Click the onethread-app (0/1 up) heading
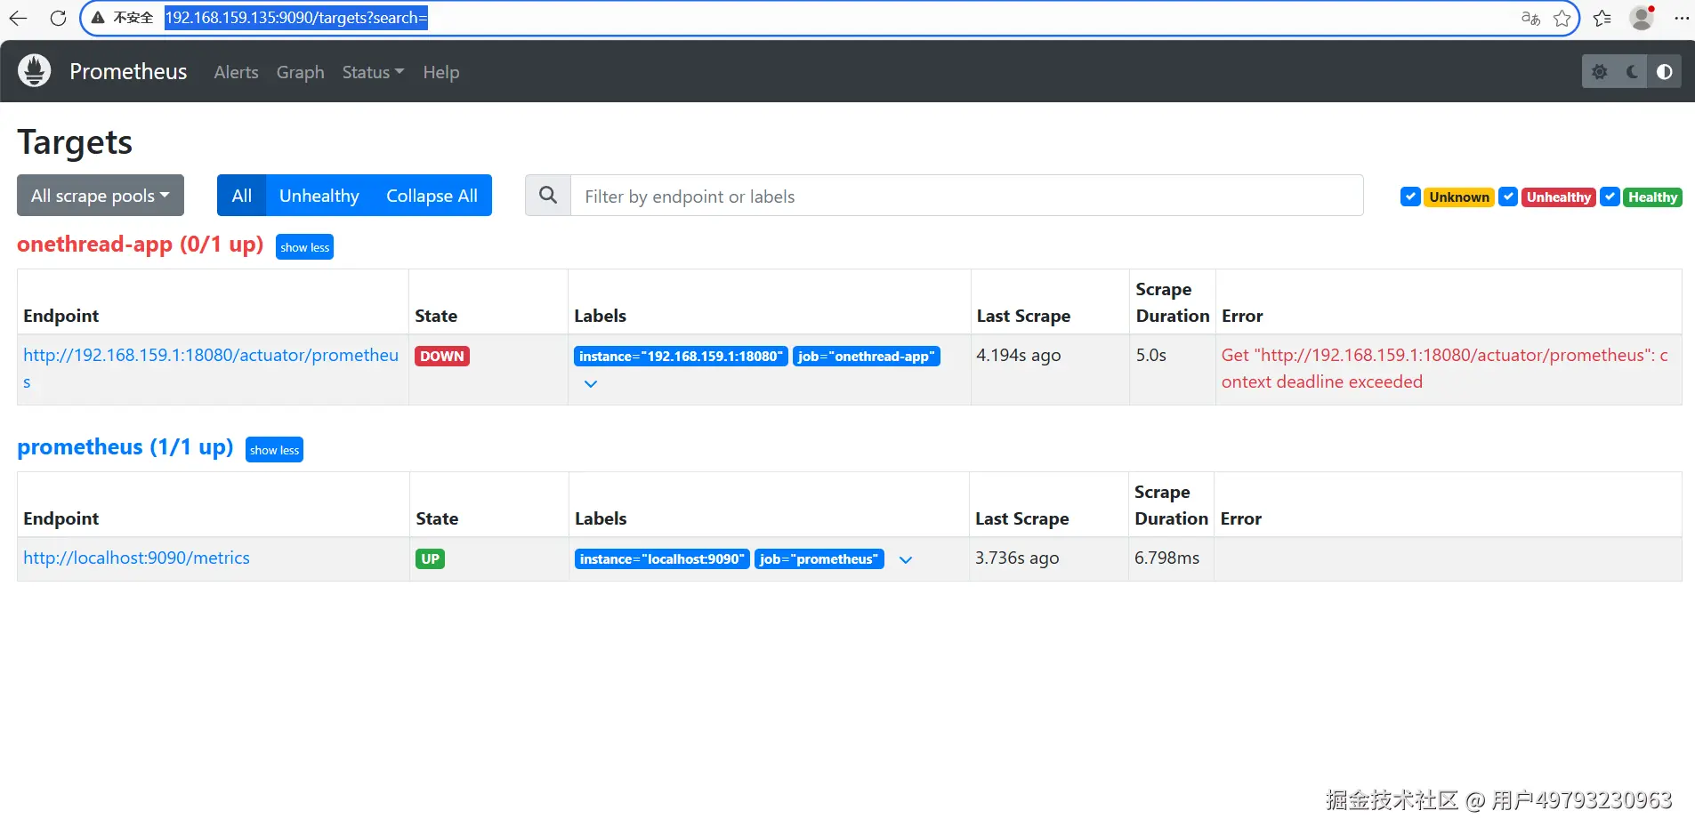Image resolution: width=1695 pixels, height=835 pixels. coord(141,244)
